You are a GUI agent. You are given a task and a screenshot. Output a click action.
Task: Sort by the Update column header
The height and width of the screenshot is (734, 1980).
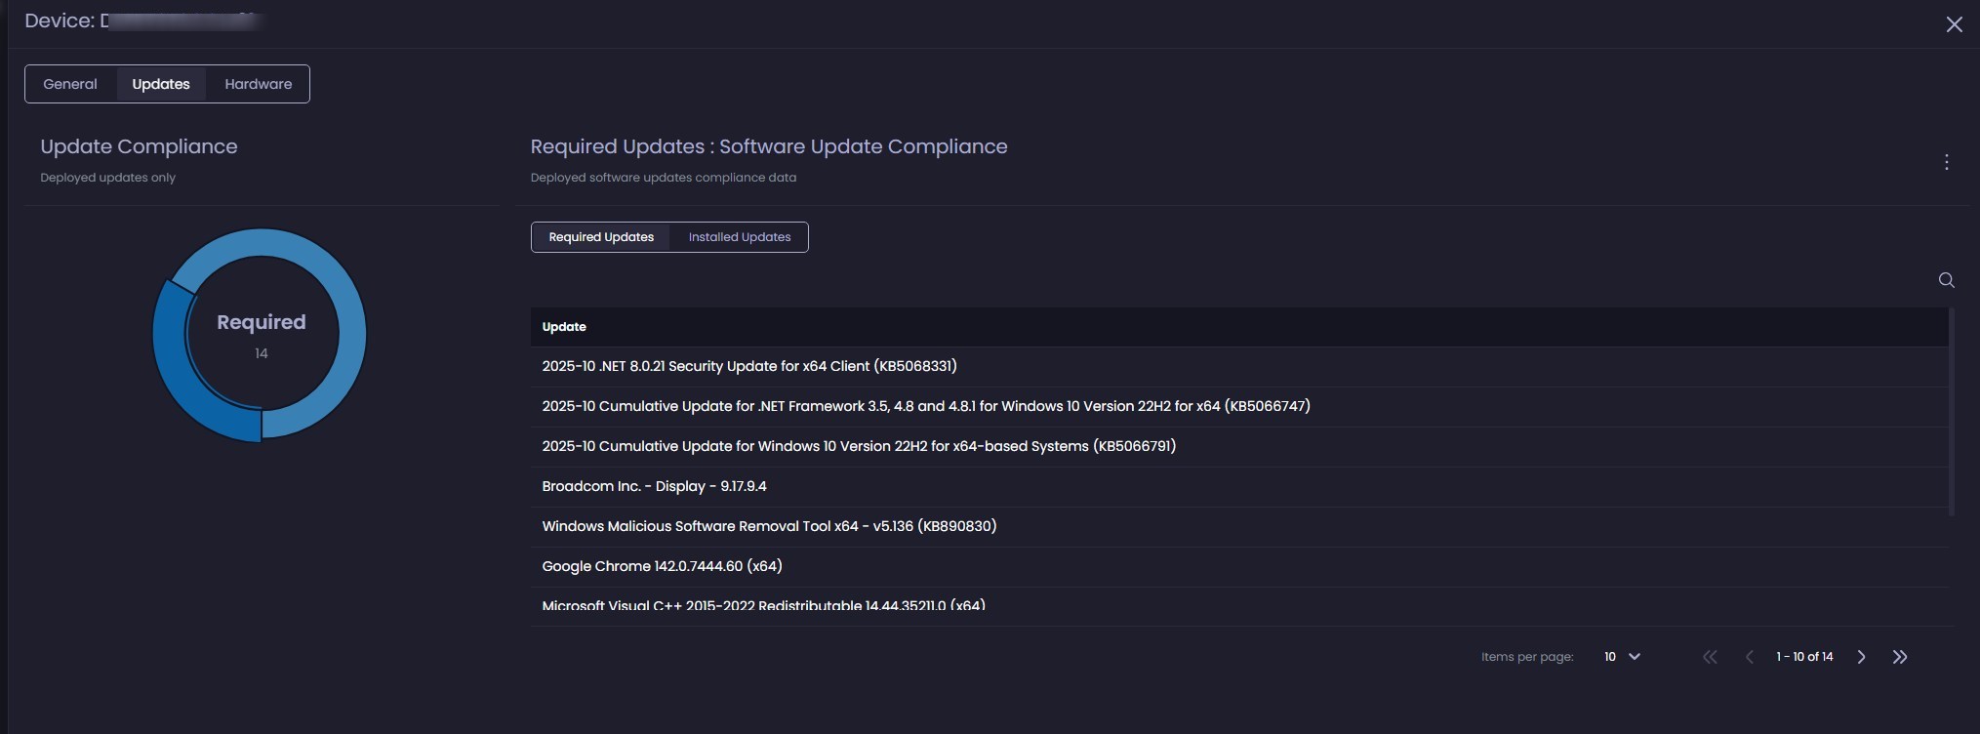point(564,327)
